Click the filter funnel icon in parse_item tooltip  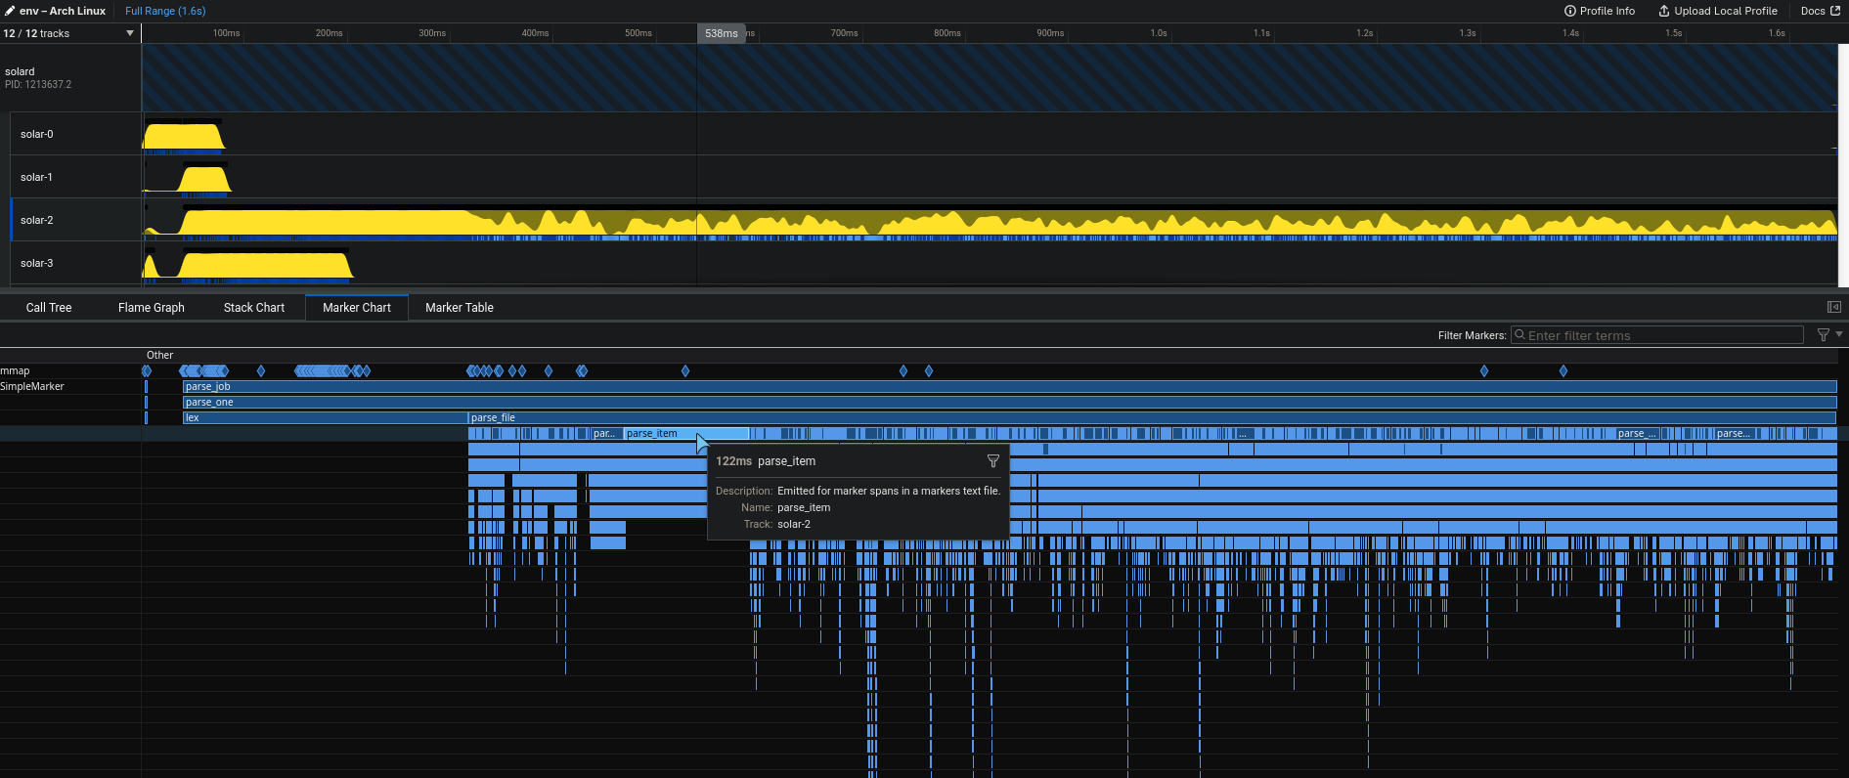click(x=993, y=460)
